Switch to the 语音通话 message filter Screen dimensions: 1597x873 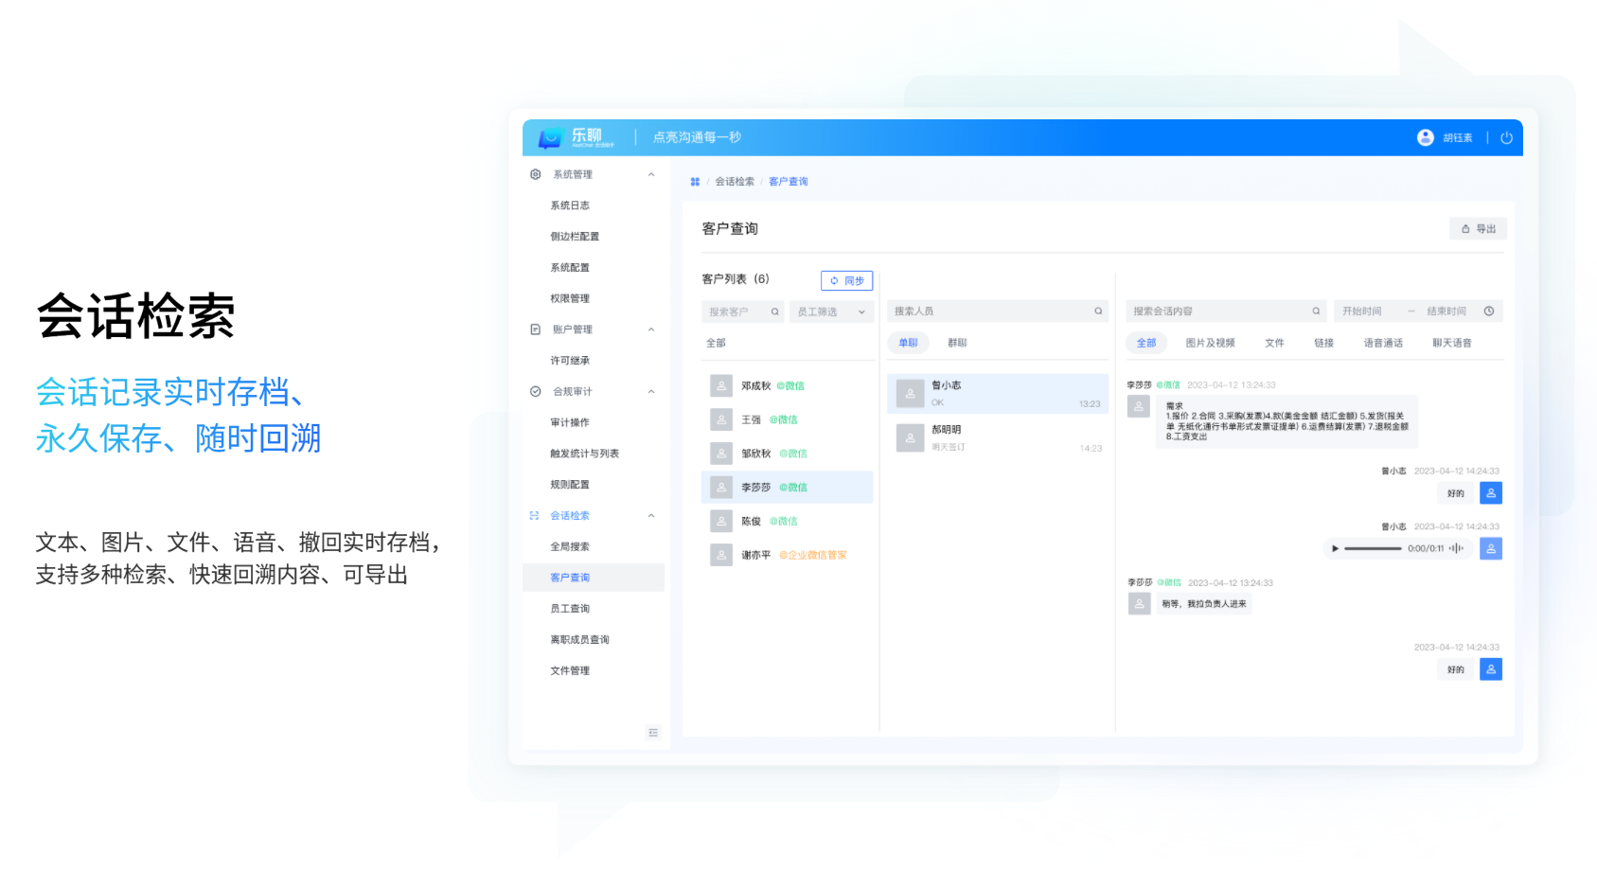(x=1383, y=343)
